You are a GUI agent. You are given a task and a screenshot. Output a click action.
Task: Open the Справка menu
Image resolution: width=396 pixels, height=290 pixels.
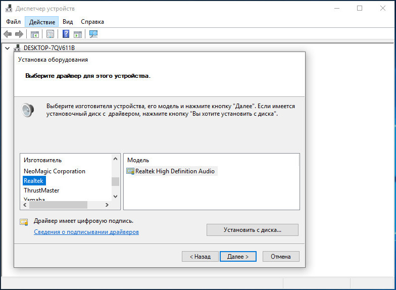click(92, 22)
